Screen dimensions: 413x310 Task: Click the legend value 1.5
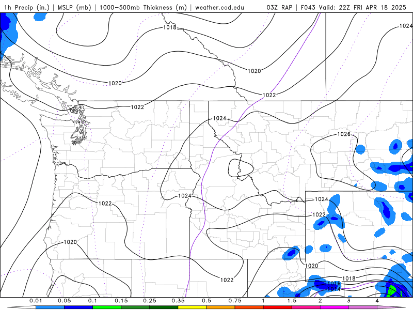point(292,301)
